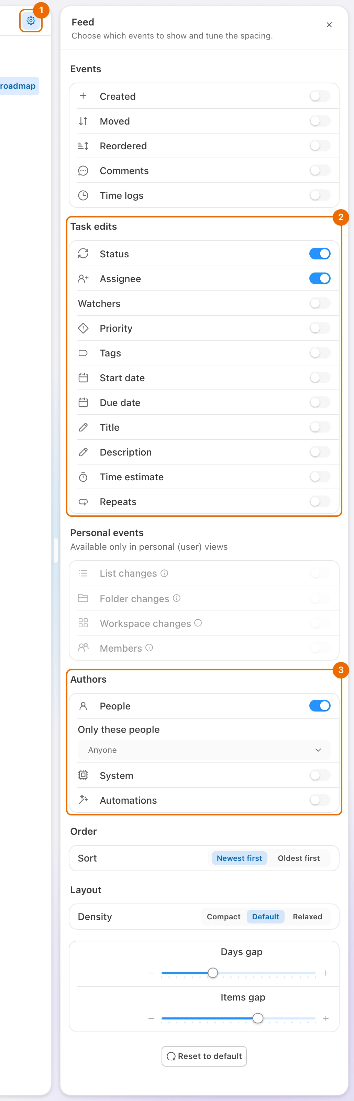Sort by Newest first
Screen dimensions: 354x1101
pyautogui.click(x=239, y=858)
